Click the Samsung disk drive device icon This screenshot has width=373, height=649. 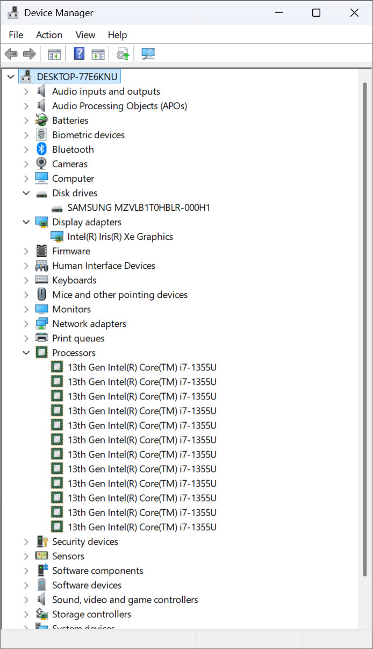pyautogui.click(x=57, y=208)
